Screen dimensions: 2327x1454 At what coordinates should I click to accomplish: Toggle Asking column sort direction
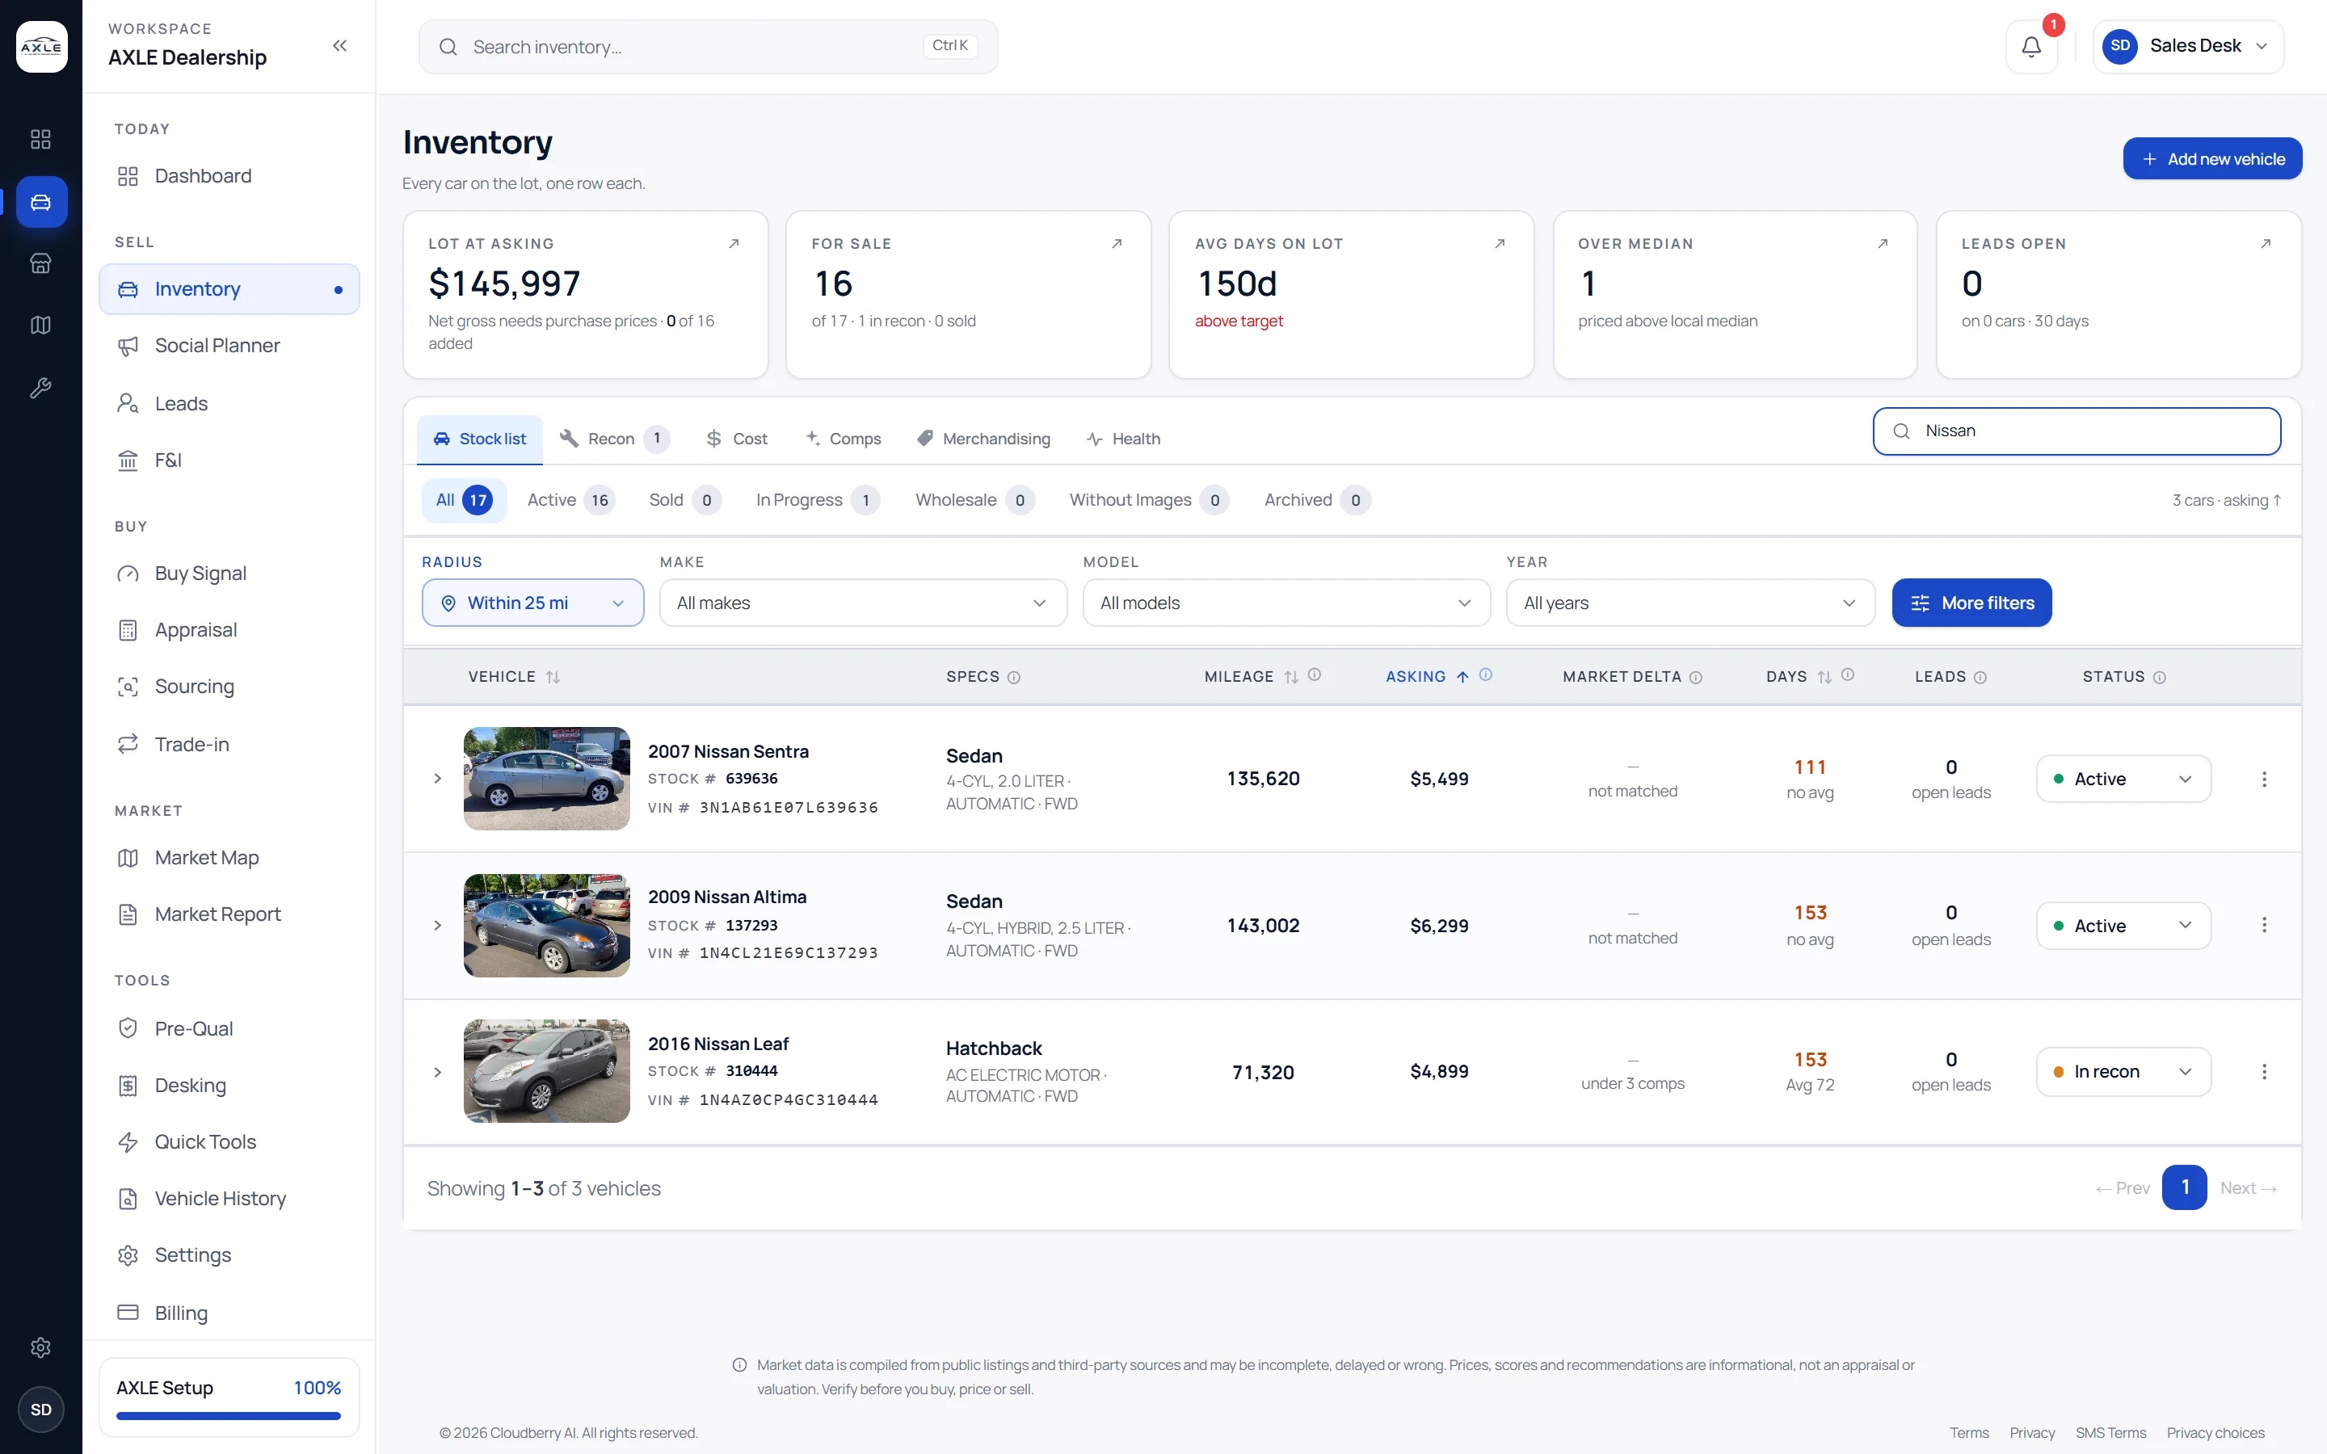(1462, 677)
